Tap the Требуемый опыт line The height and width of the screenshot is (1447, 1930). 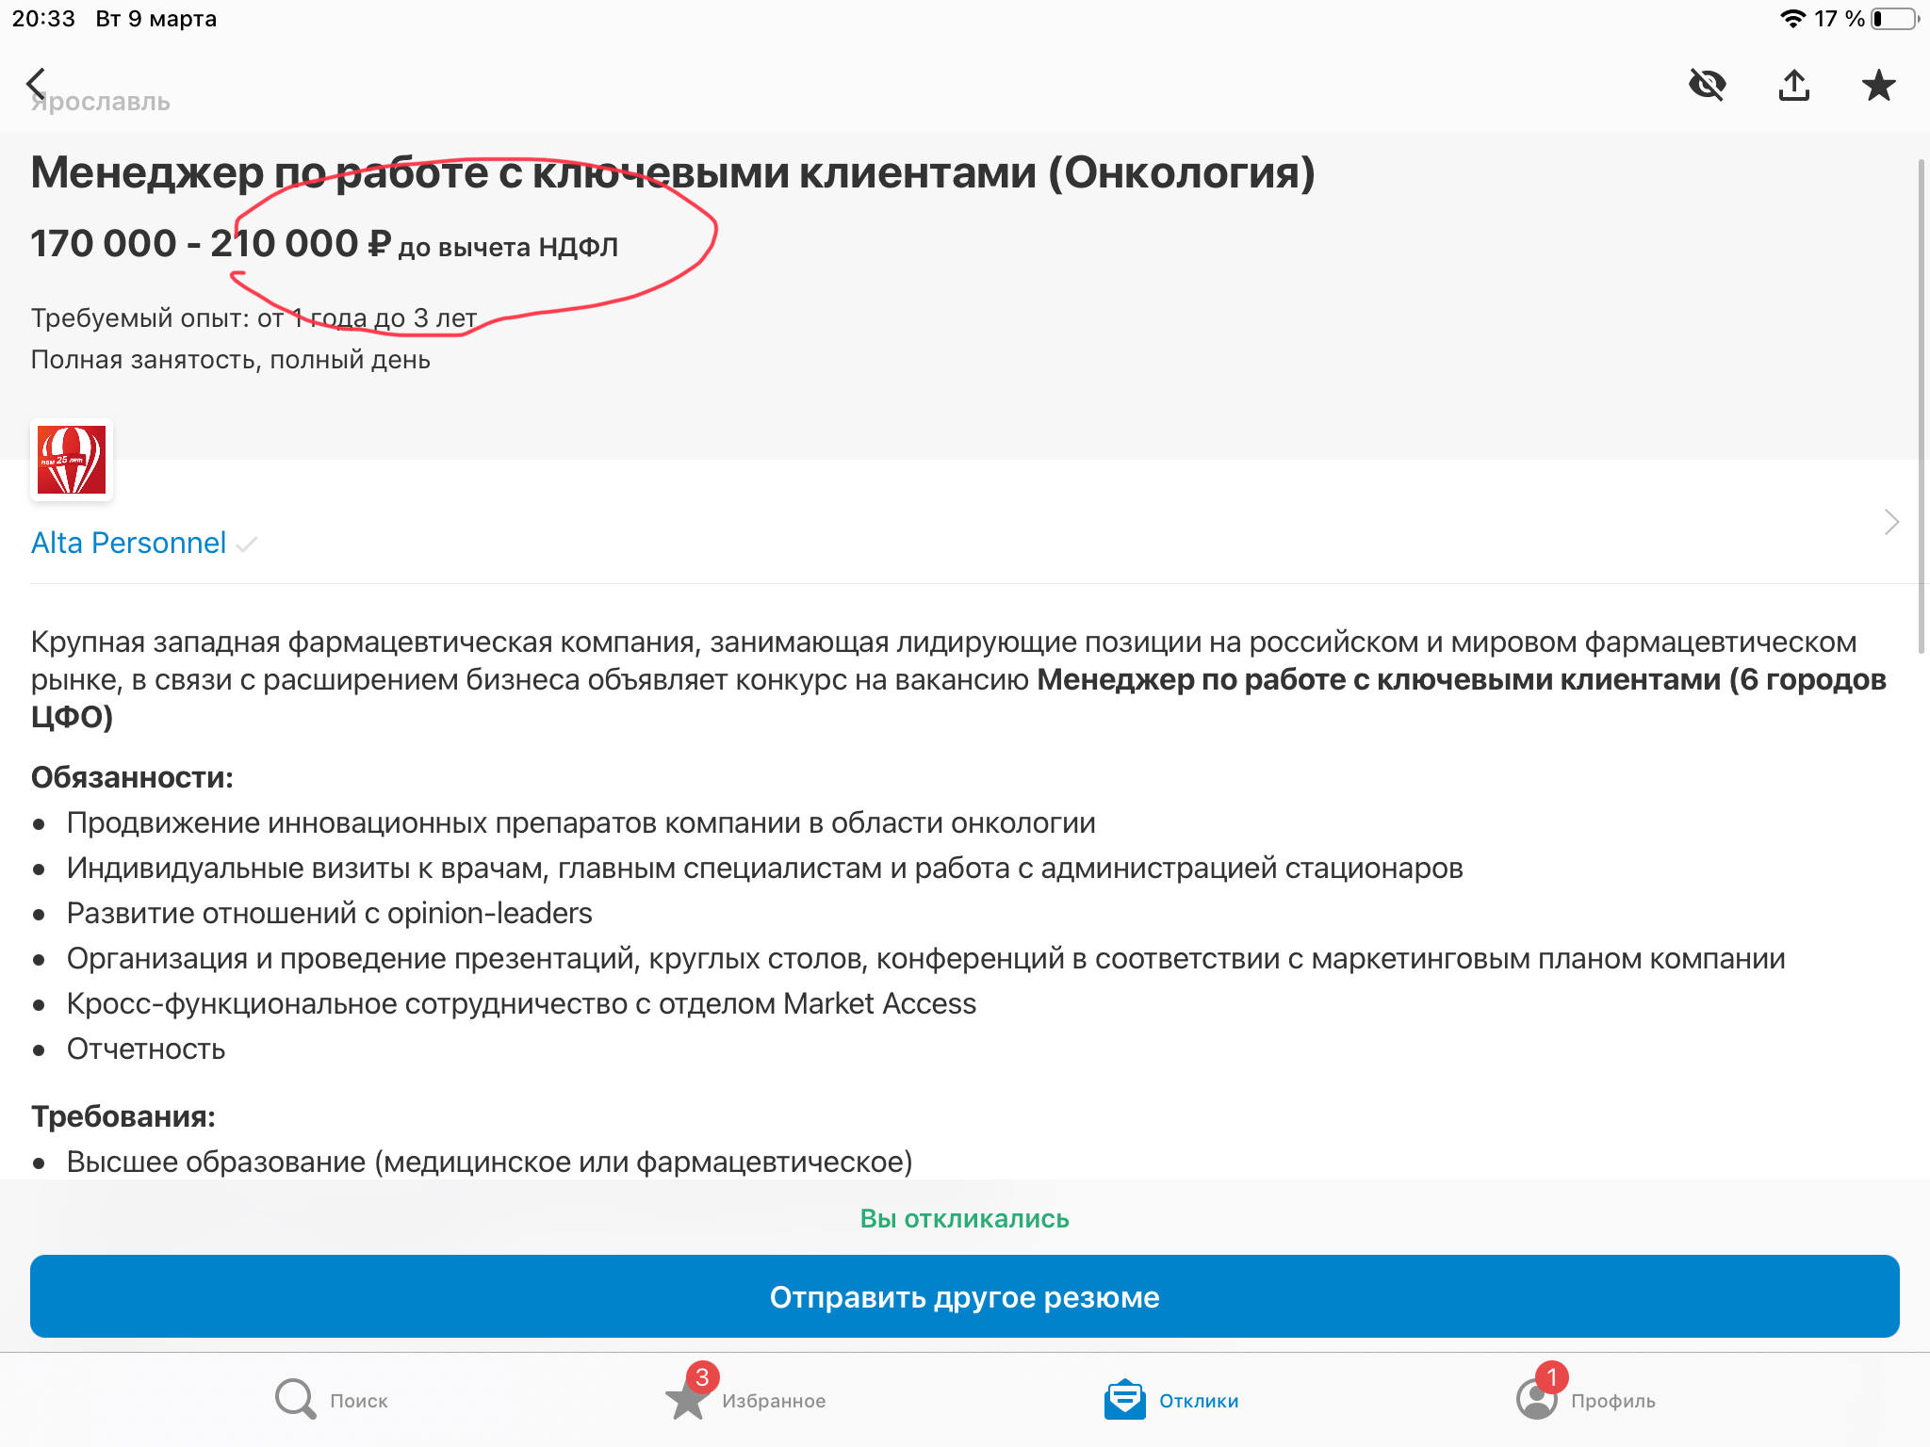pos(254,318)
